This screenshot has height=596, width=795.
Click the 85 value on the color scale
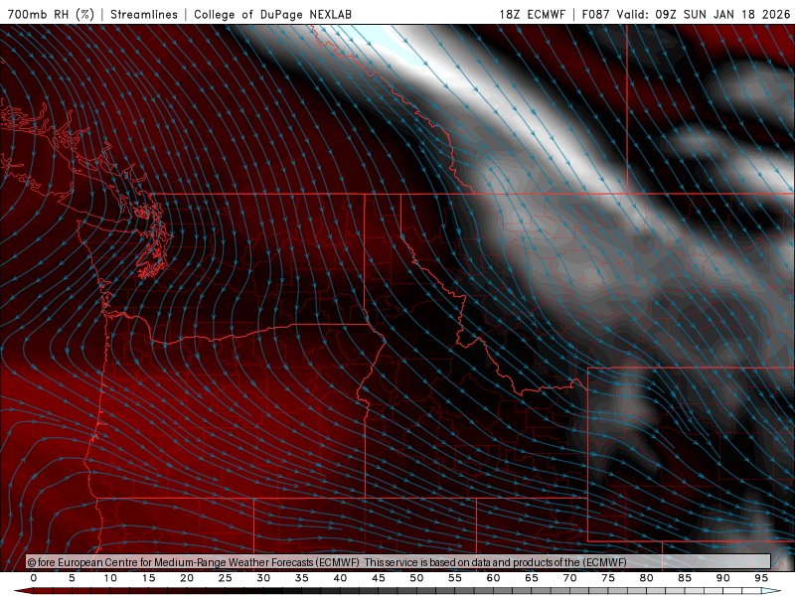[685, 578]
